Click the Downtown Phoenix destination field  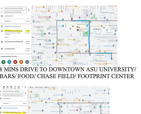pos(15,12)
